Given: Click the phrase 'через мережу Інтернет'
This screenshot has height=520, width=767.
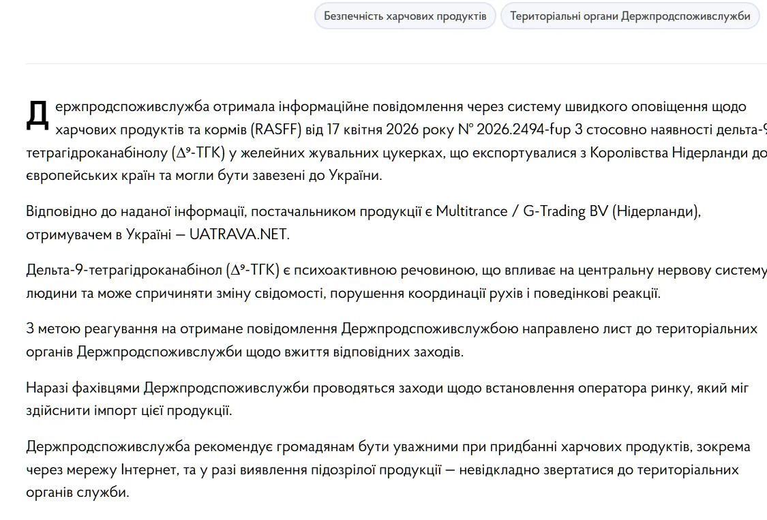Looking at the screenshot, I should point(101,470).
